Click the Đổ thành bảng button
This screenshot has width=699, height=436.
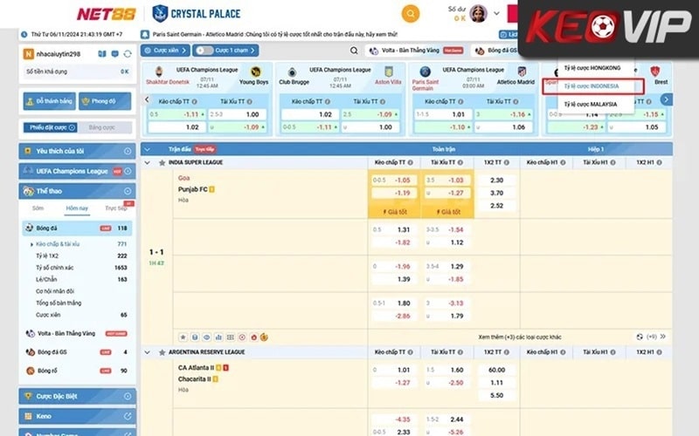pyautogui.click(x=50, y=101)
